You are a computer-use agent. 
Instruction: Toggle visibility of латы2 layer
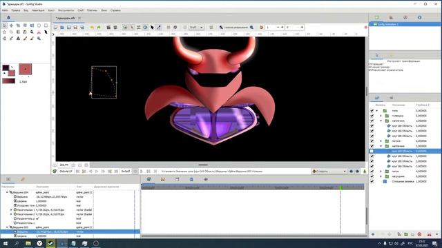click(372, 141)
